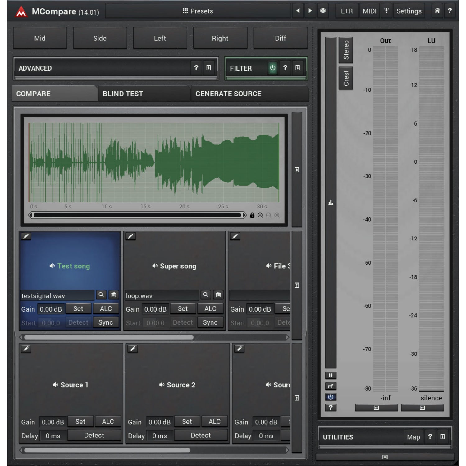Image resolution: width=466 pixels, height=466 pixels.
Task: Rename Super song slot with pencil icon
Action: tap(130, 236)
